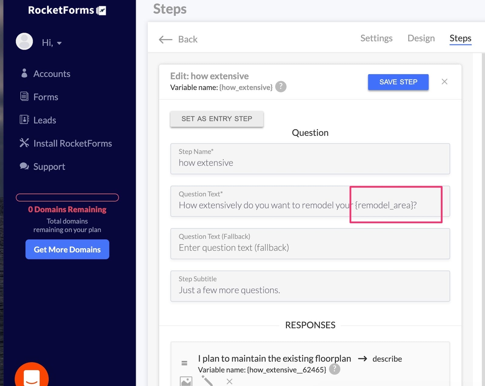This screenshot has width=485, height=386.
Task: Click the domains remaining progress bar
Action: click(x=67, y=198)
